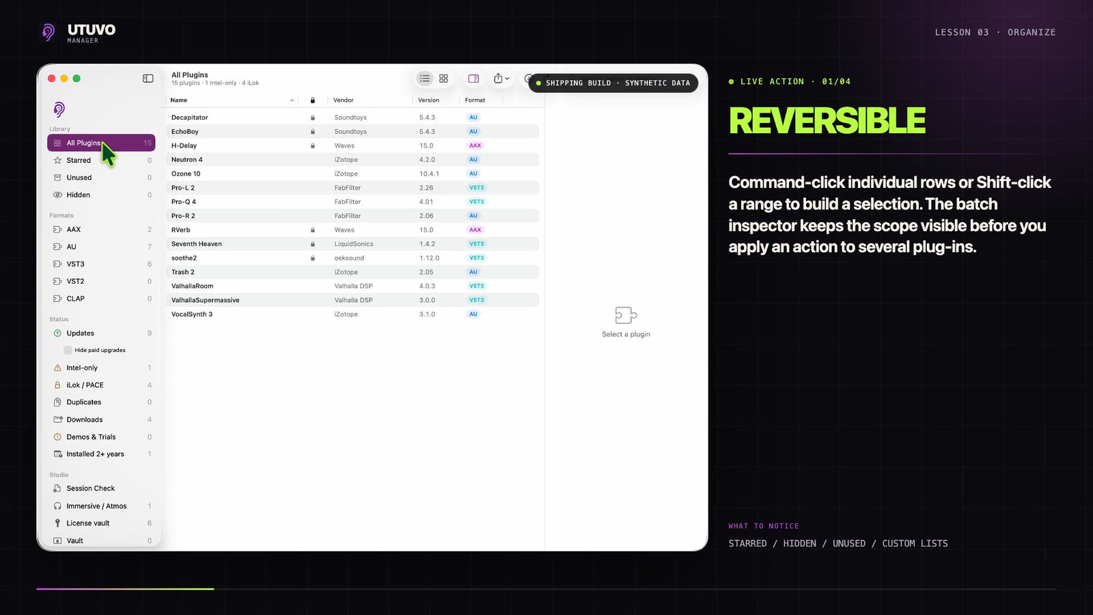Screen dimensions: 1093x615
Task: Select the ValhallaRoom row
Action: (x=352, y=286)
